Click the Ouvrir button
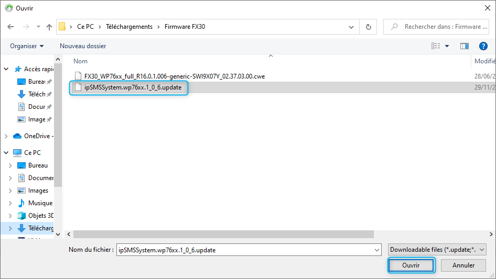 411,265
